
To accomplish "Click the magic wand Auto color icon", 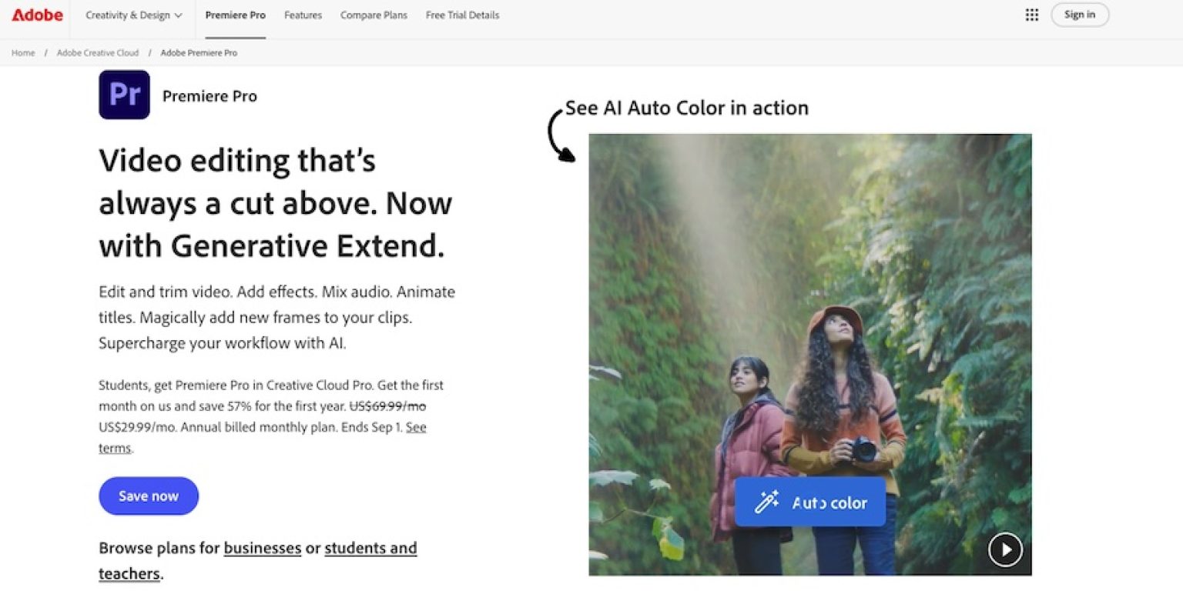I will 766,502.
